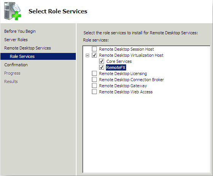213x176 pixels.
Task: Select the RemoteFX label in list
Action: pos(116,67)
